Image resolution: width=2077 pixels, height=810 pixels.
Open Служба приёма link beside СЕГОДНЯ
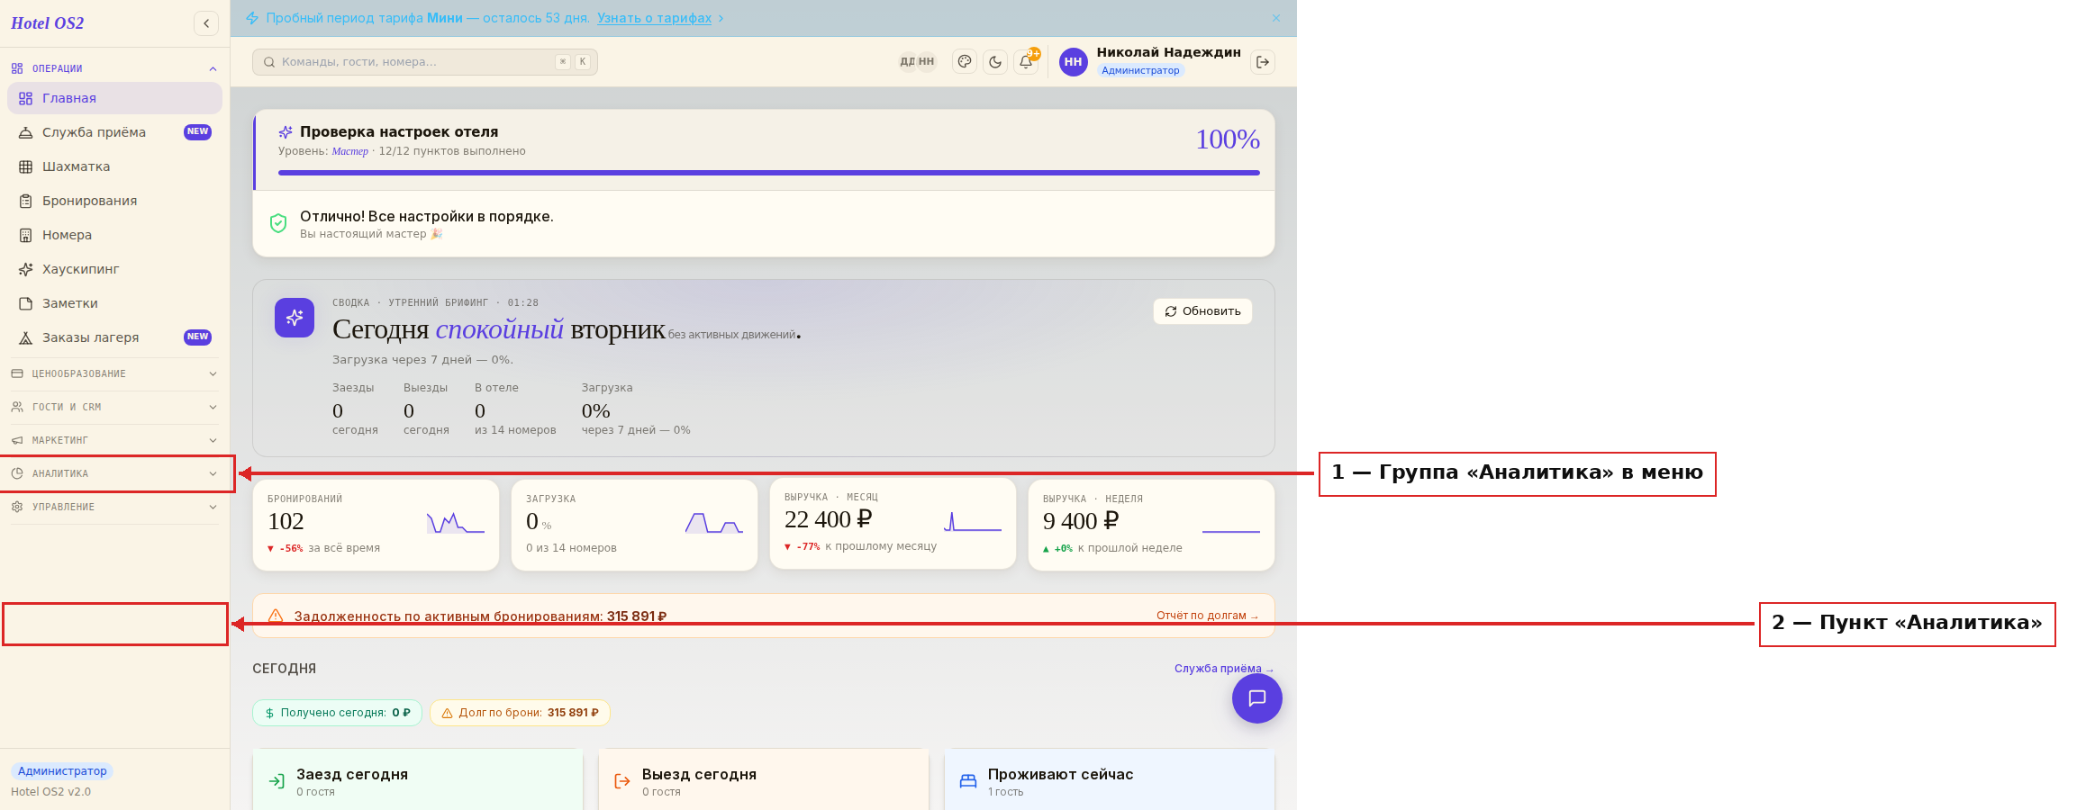pos(1224,669)
